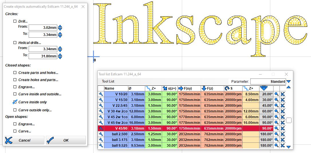Click the F(z) column header
The width and height of the screenshot is (311, 153).
[212, 88]
